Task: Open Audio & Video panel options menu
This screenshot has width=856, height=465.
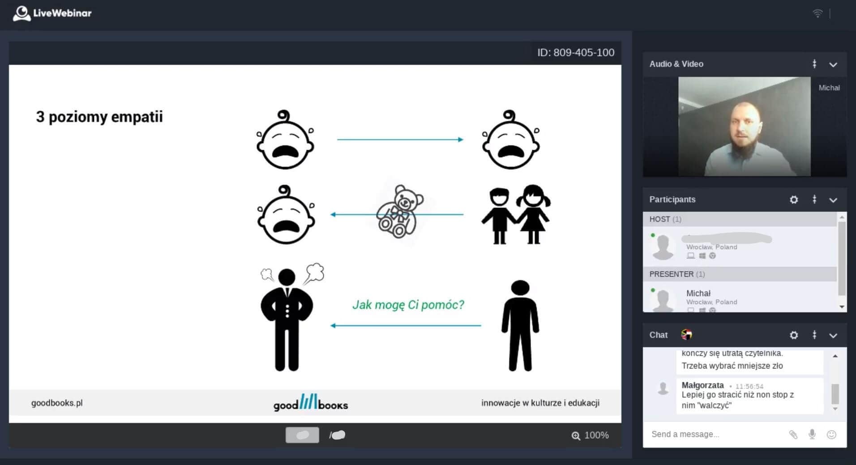Action: [x=814, y=64]
